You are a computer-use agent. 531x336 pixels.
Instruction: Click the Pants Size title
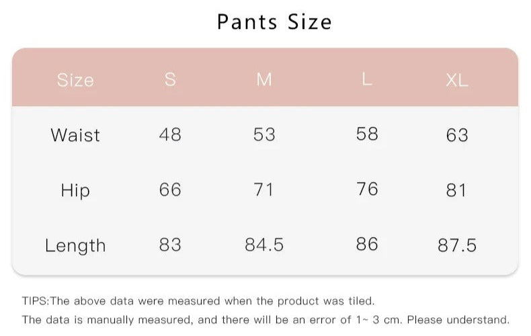[x=274, y=22]
